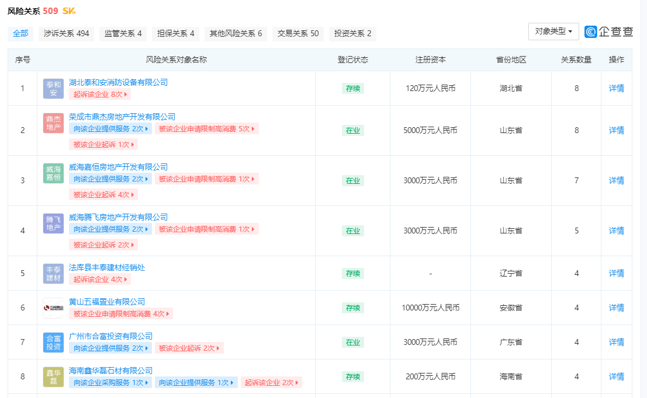647x398 pixels.
Task: Click the 海南省 province cell
Action: point(511,377)
